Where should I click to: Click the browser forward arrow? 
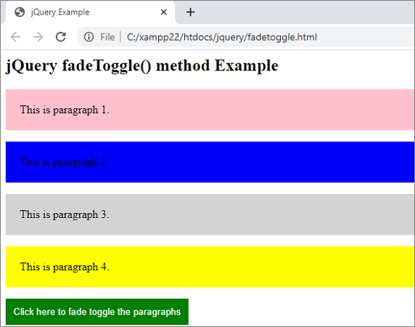(38, 37)
